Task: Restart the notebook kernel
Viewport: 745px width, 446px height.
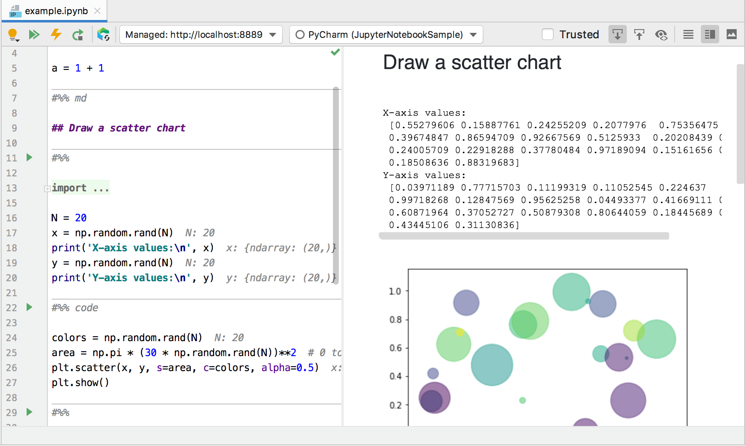Action: [x=78, y=35]
